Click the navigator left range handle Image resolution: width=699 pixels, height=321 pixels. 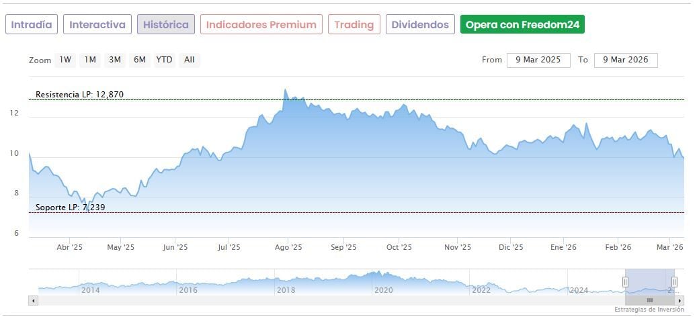coord(625,282)
